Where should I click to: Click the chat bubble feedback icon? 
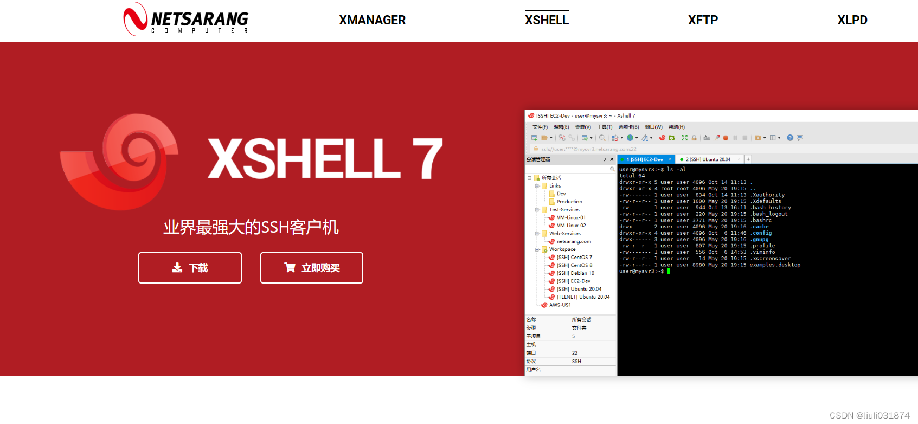coord(800,138)
